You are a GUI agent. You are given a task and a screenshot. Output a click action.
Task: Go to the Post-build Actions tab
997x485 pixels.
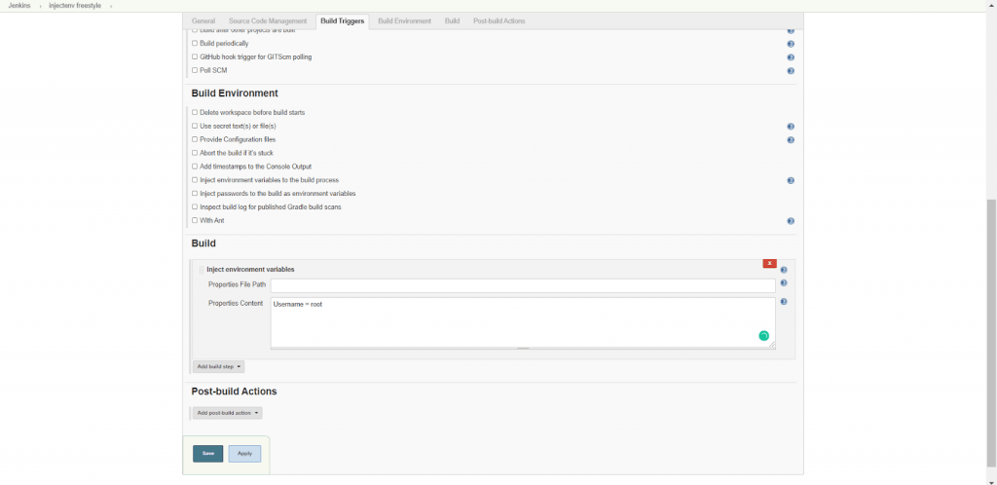coord(498,20)
